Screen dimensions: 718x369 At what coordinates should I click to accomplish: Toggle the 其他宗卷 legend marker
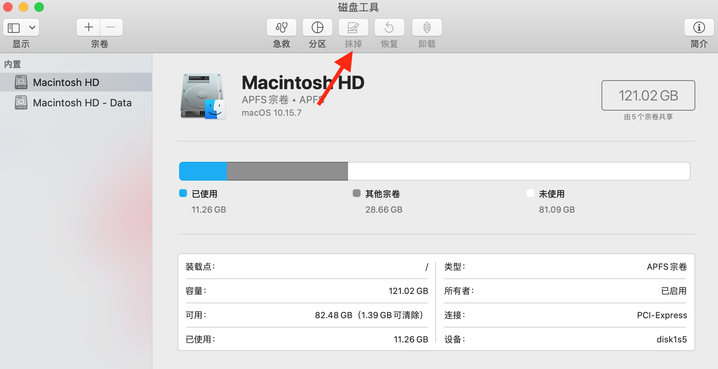pos(356,193)
